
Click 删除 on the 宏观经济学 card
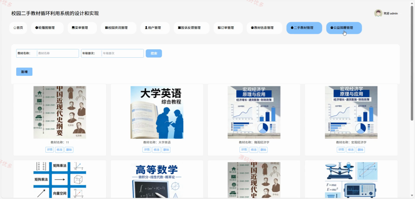tap(360, 150)
